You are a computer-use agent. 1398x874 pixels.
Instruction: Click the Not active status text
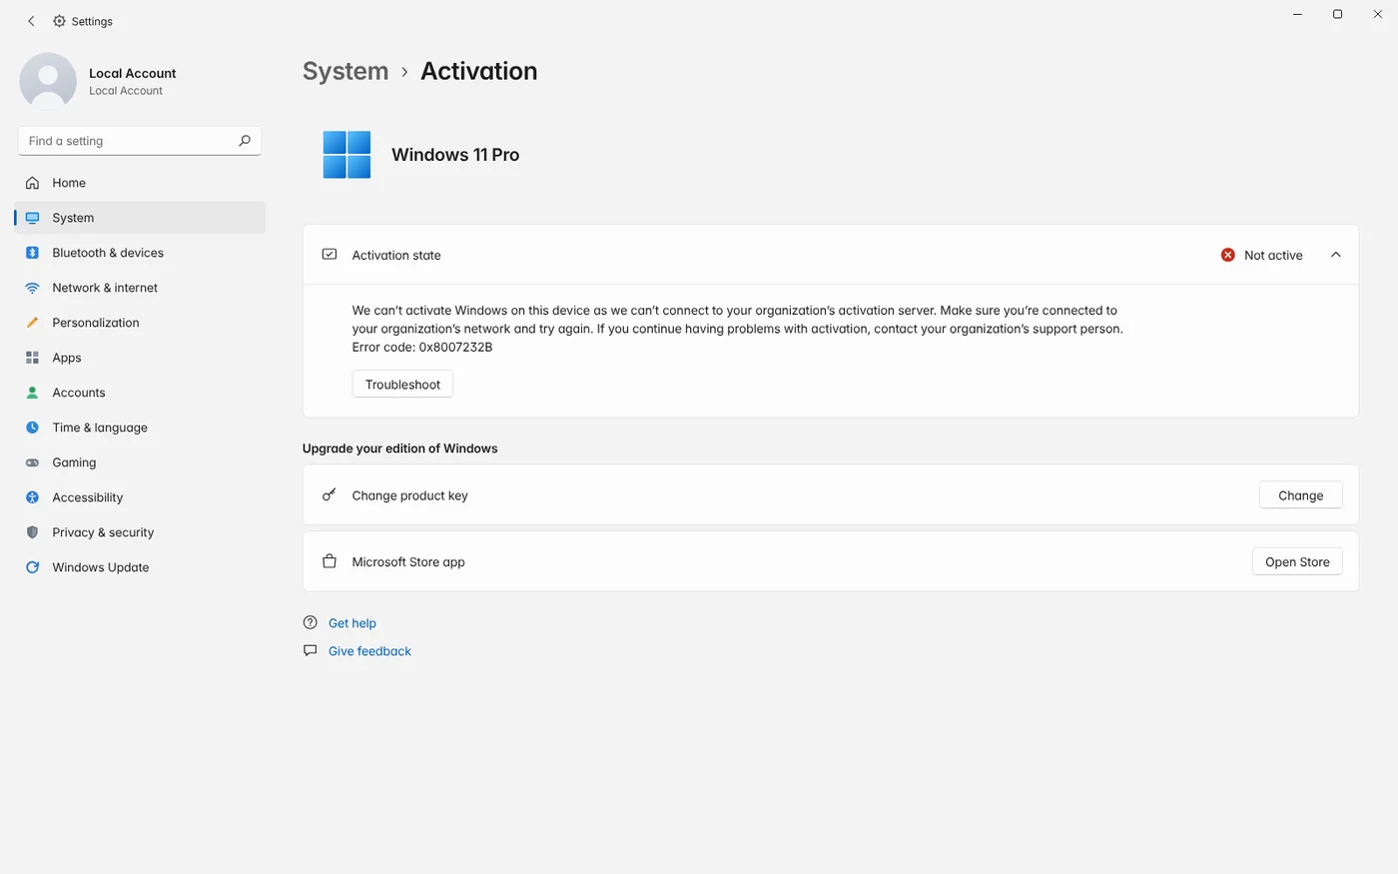[1273, 255]
